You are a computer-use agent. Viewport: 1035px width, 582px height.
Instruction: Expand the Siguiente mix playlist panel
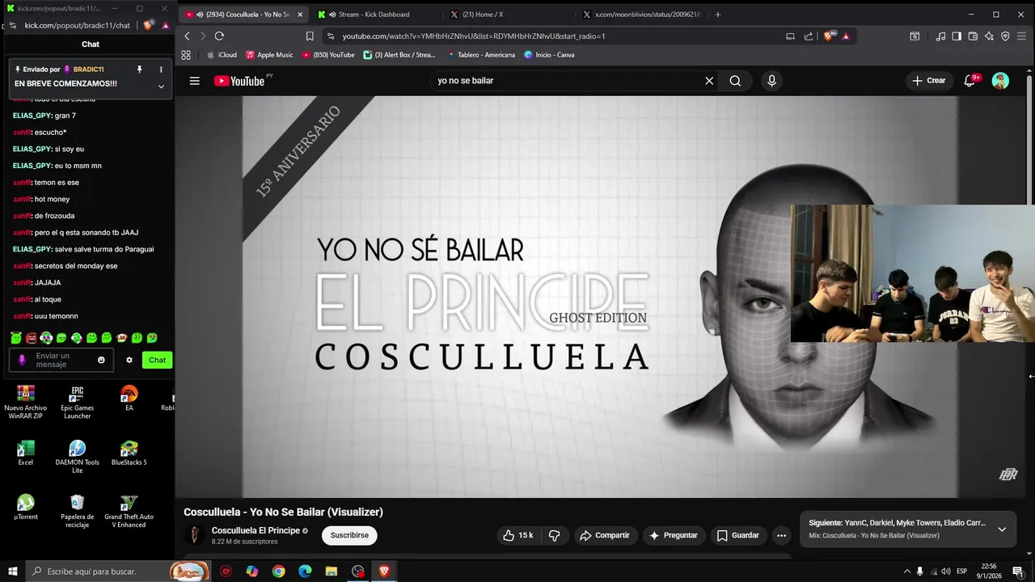coord(1002,529)
